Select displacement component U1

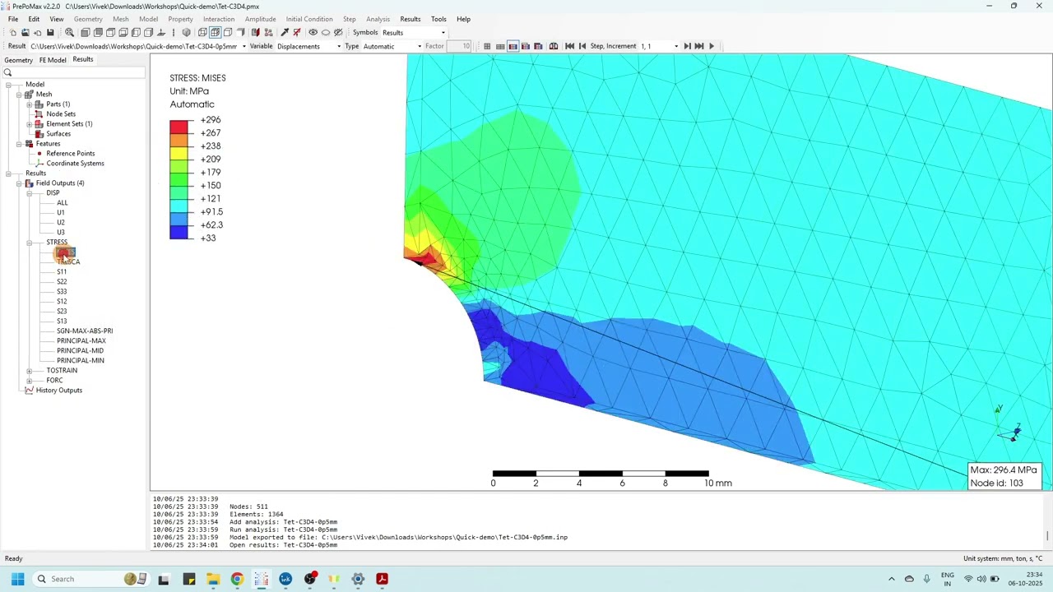pos(61,213)
